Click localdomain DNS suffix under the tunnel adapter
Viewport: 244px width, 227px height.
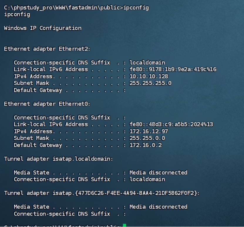pyautogui.click(x=147, y=179)
